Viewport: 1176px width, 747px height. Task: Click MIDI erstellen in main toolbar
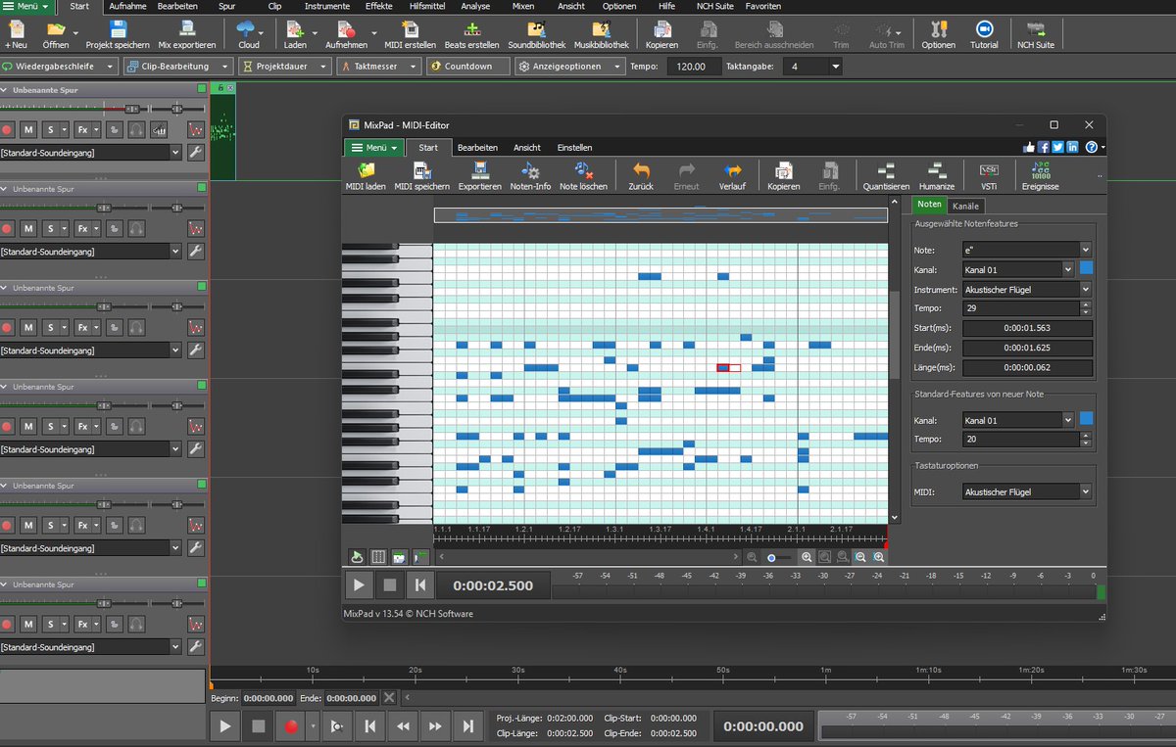pos(409,35)
